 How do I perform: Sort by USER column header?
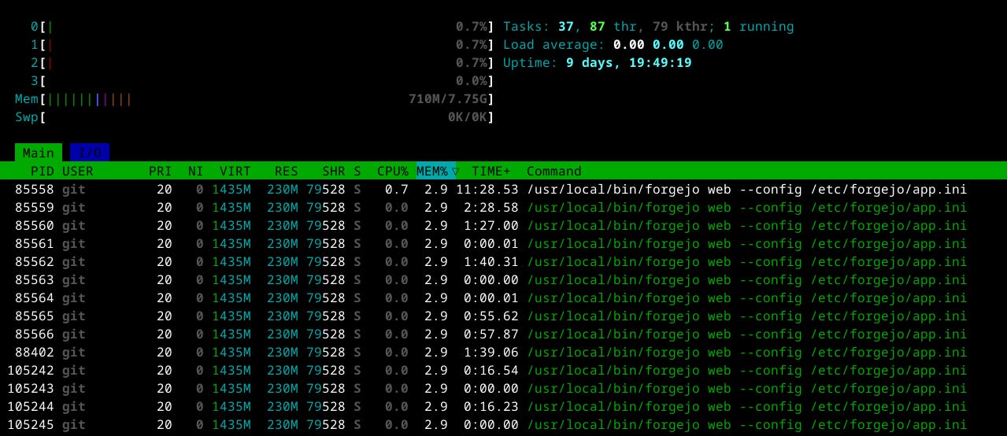77,171
